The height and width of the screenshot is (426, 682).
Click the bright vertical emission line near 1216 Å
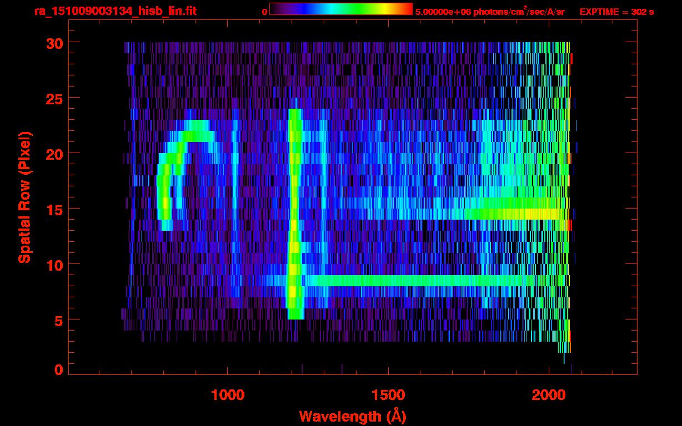(294, 214)
